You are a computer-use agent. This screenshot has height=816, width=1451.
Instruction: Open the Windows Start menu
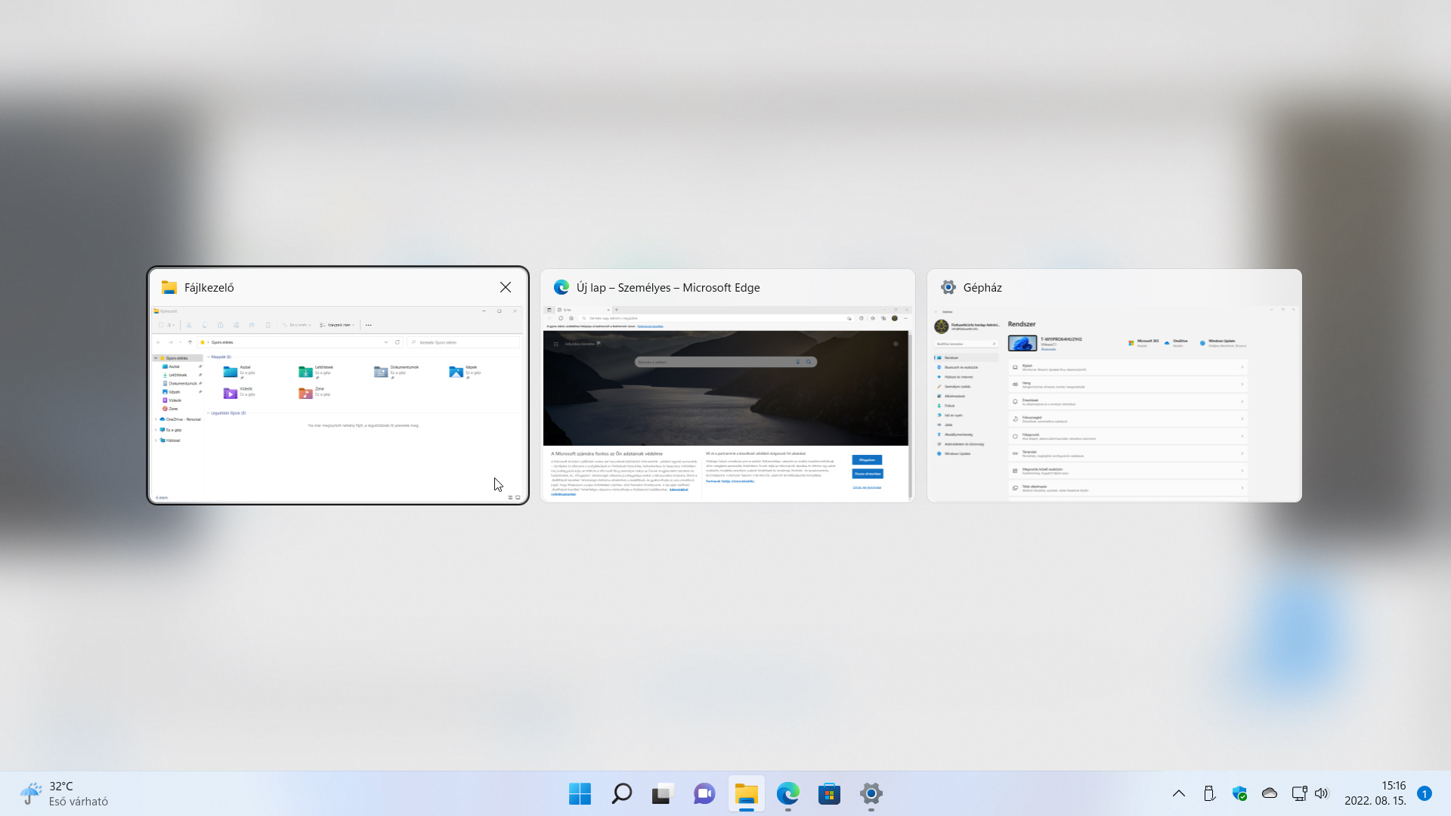(580, 793)
